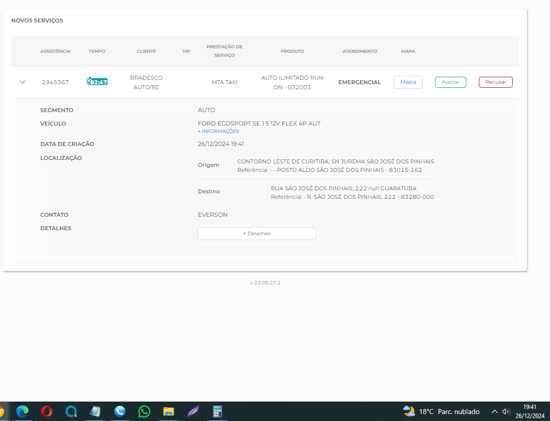550x421 pixels.
Task: Collapse the service row 2945367 chevron
Action: [22, 82]
